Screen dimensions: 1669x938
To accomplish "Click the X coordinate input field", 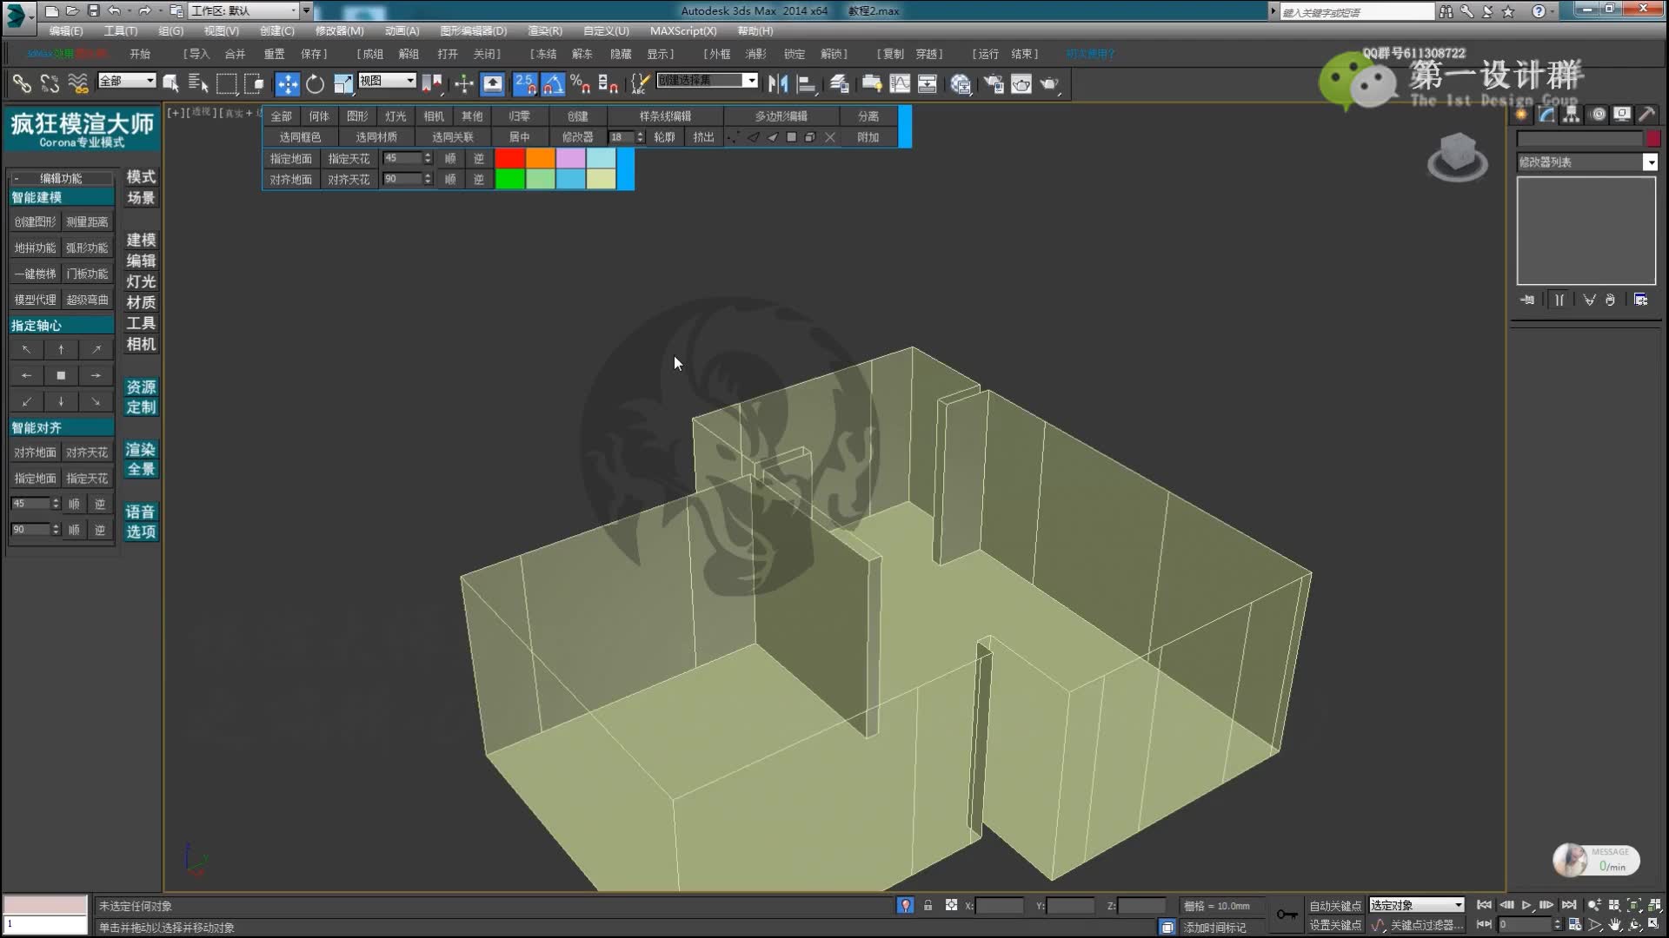I will 1000,905.
